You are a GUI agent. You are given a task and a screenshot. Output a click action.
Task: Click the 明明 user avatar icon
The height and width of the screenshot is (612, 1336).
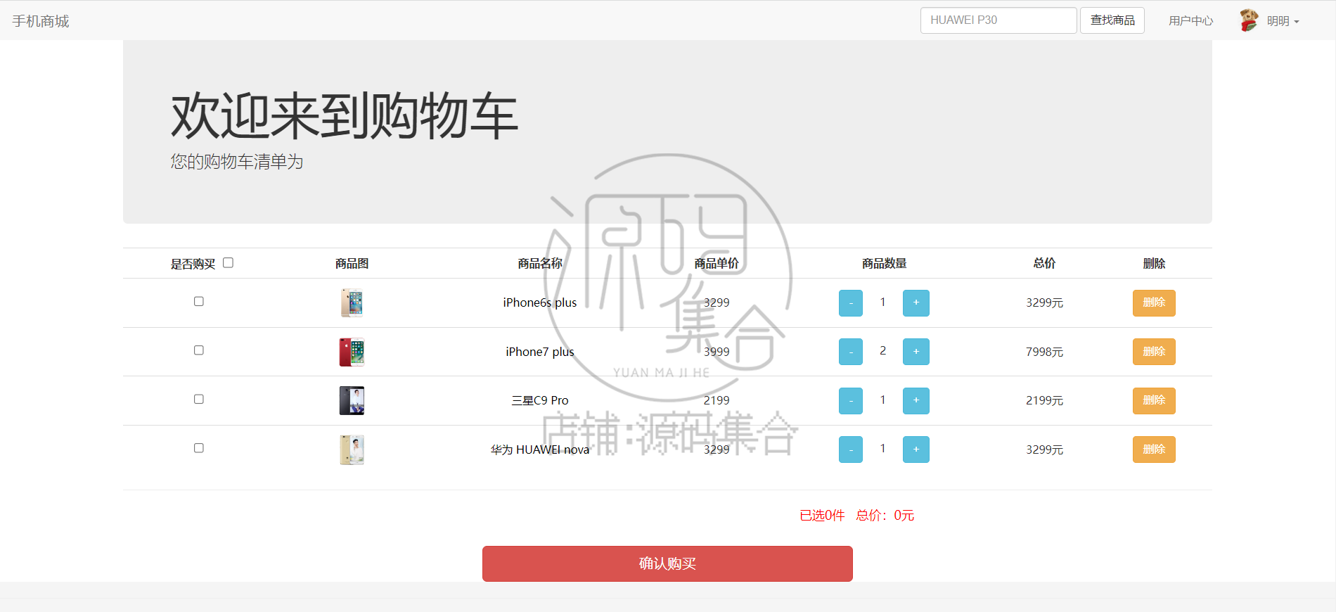(1249, 20)
